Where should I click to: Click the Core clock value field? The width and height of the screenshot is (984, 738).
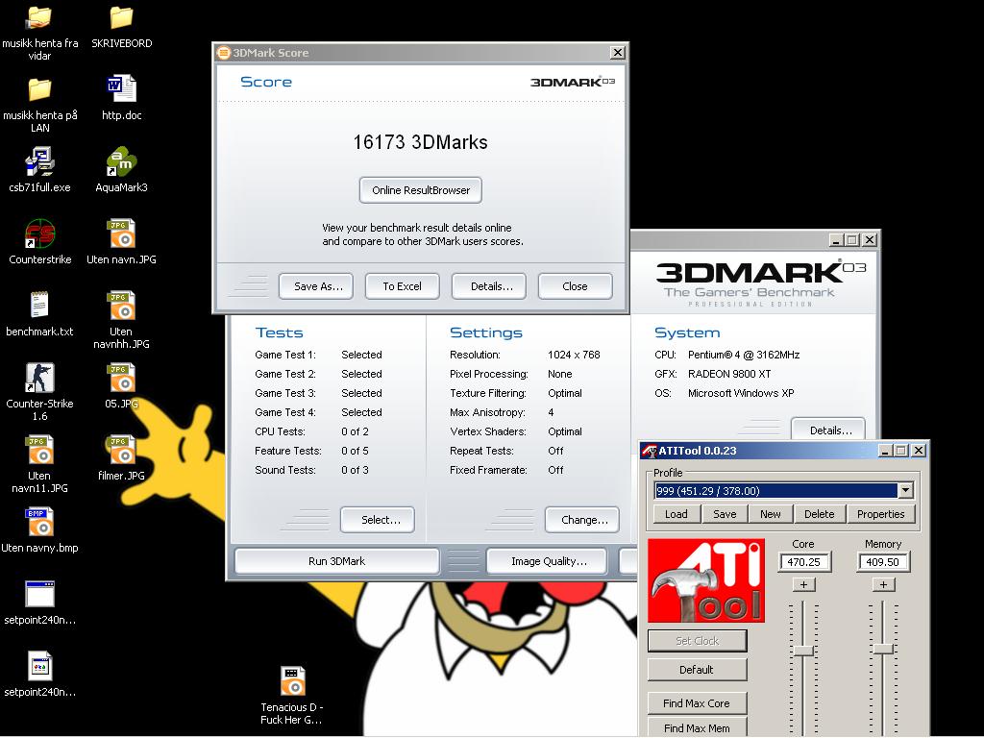click(x=804, y=562)
